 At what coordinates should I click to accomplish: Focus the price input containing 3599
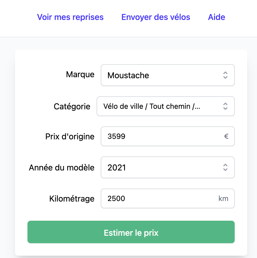click(161, 136)
